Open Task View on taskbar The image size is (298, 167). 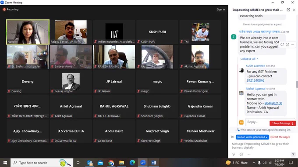coord(78,163)
